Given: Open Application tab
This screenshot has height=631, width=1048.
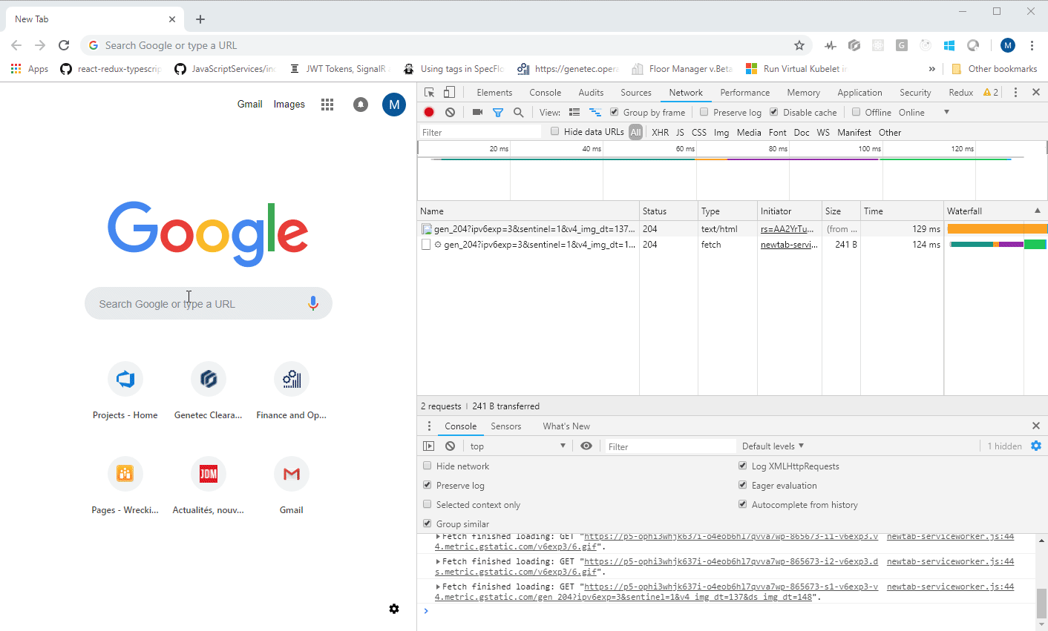Looking at the screenshot, I should click(x=859, y=93).
